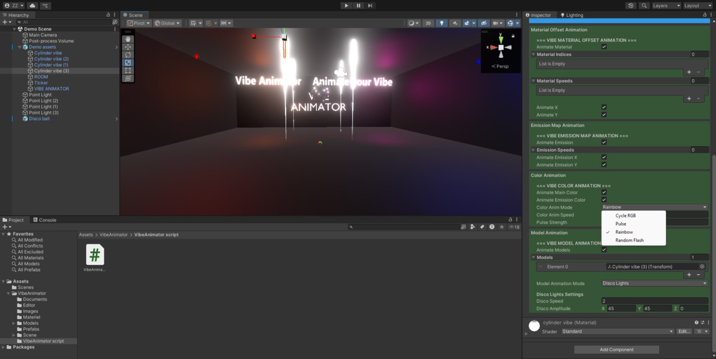716x359 pixels.
Task: Disable the Animate Emission checkbox
Action: tap(604, 143)
